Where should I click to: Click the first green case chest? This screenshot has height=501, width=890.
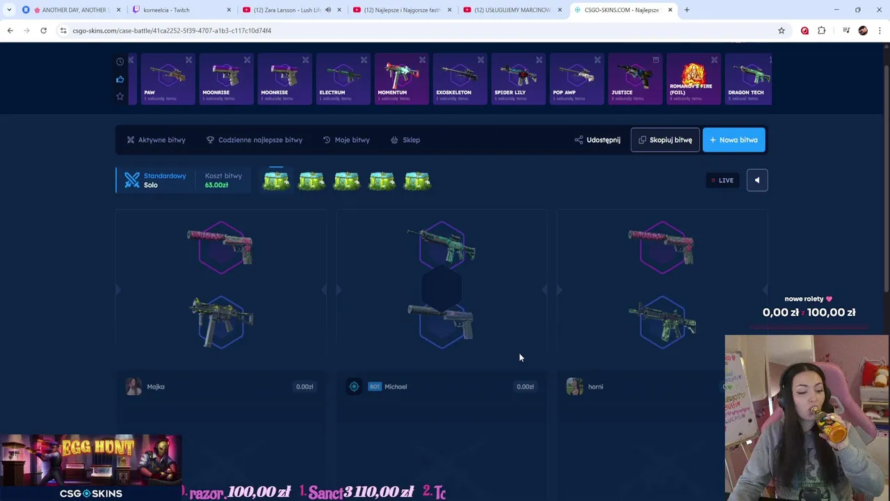click(276, 180)
